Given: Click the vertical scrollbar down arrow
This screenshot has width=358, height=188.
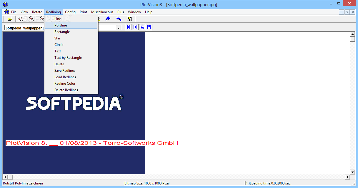Looking at the screenshot, I should point(353,172).
